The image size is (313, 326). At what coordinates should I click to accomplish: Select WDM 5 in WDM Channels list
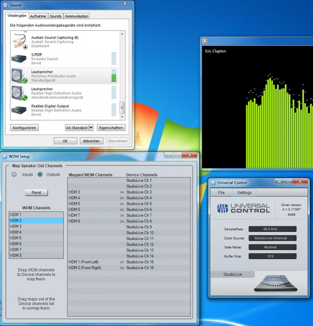pos(36,238)
